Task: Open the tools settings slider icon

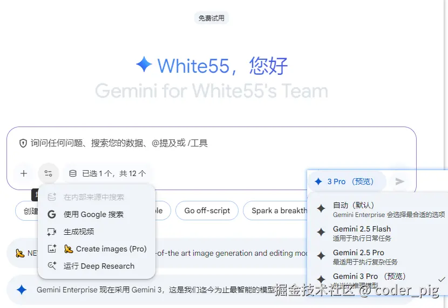Action: (x=48, y=173)
